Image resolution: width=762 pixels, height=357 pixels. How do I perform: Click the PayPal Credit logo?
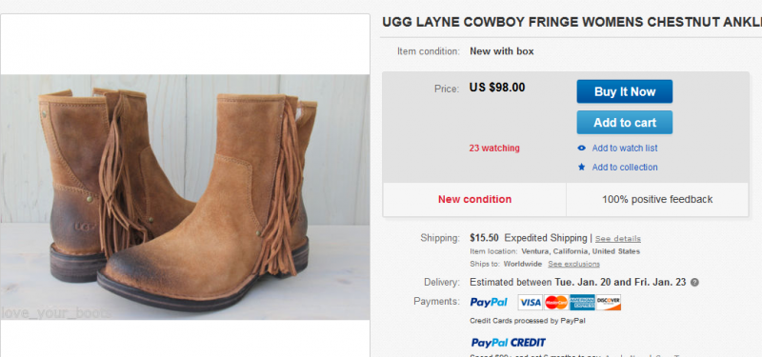(x=508, y=343)
